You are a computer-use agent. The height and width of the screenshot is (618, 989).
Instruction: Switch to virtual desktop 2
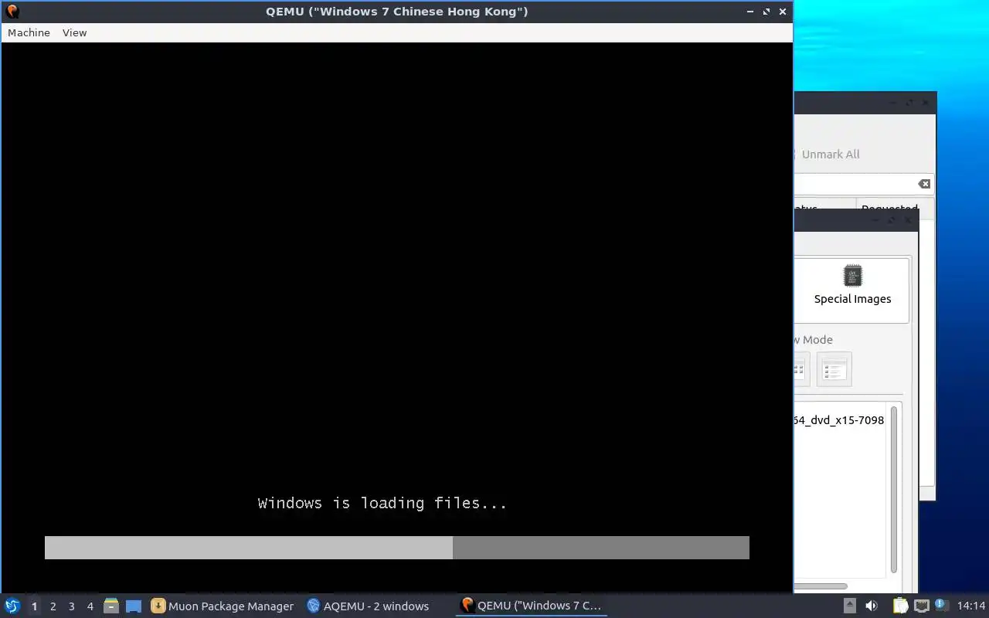[x=53, y=606]
